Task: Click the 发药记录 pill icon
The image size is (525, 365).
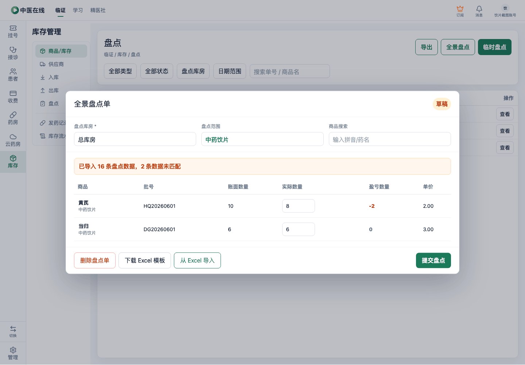Action: [43, 123]
